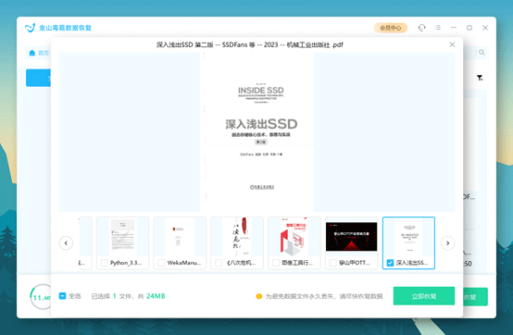513x335 pixels.
Task: Show previous thumbnails with left arrow
Action: coord(66,242)
